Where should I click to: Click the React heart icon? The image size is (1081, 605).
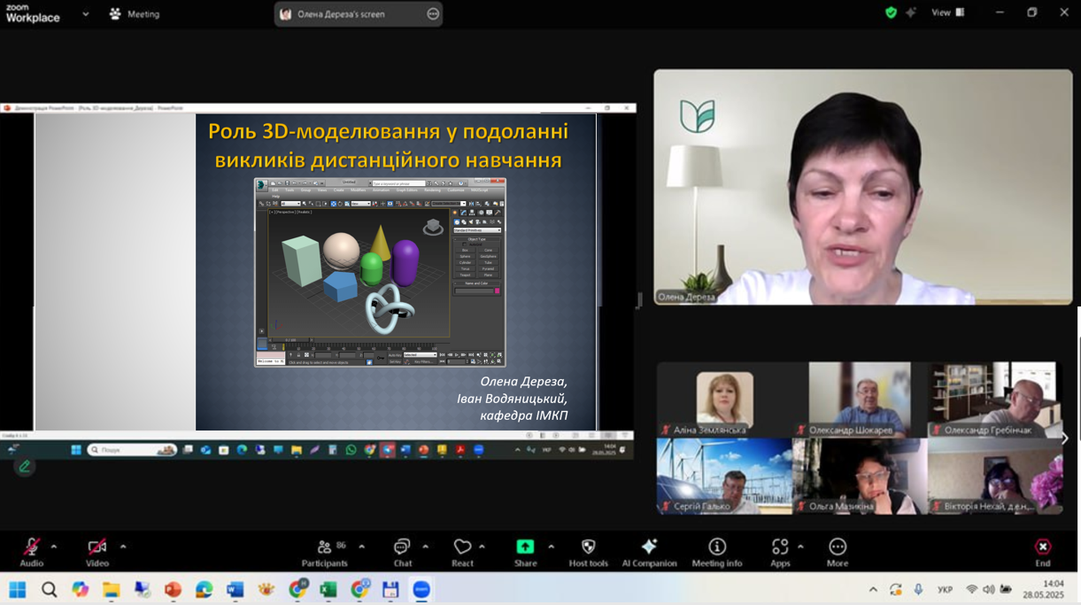pyautogui.click(x=462, y=552)
